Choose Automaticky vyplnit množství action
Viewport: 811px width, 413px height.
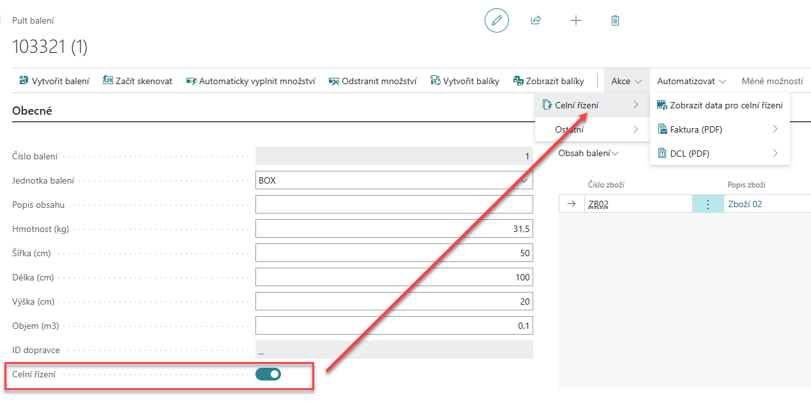(250, 81)
